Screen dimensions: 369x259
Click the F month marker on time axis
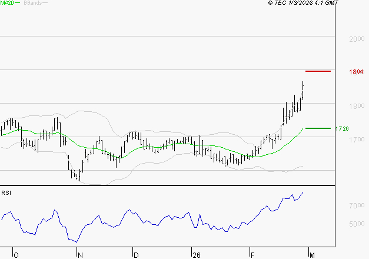[252, 255]
